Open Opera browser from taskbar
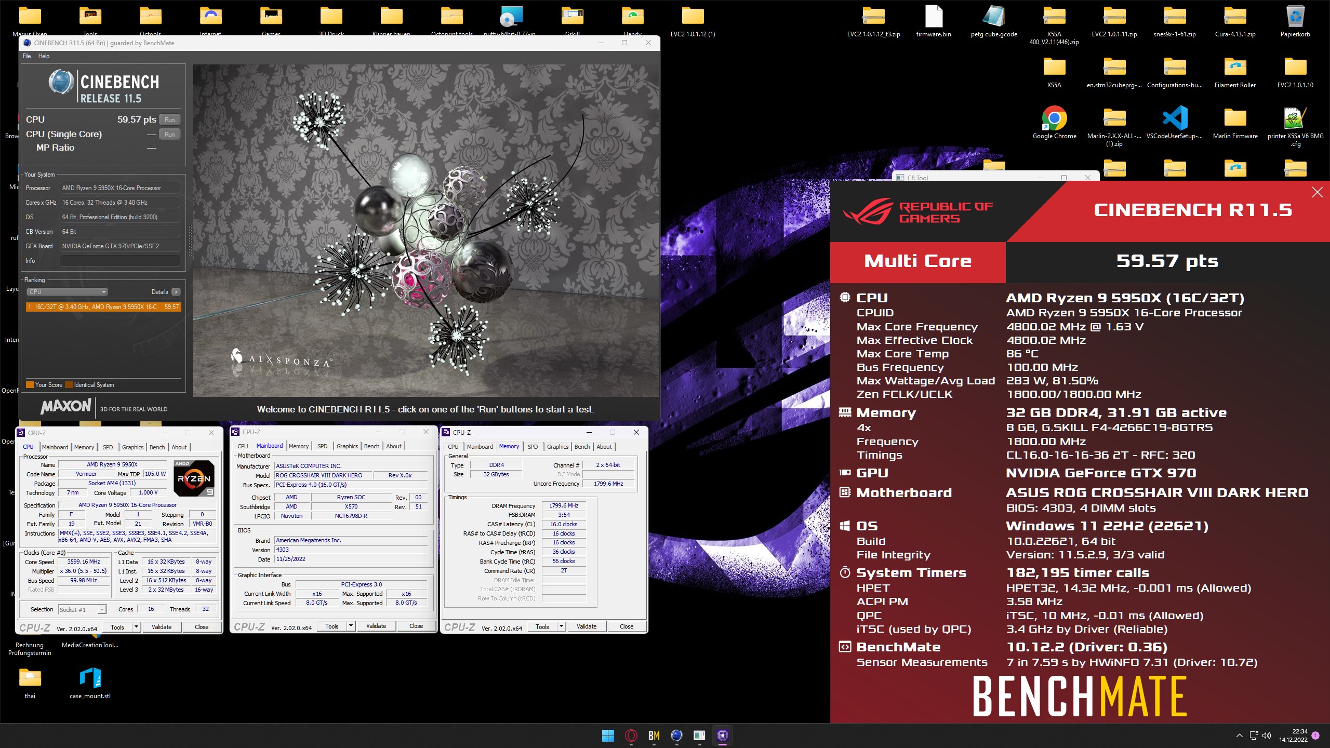This screenshot has width=1330, height=748. 631,736
